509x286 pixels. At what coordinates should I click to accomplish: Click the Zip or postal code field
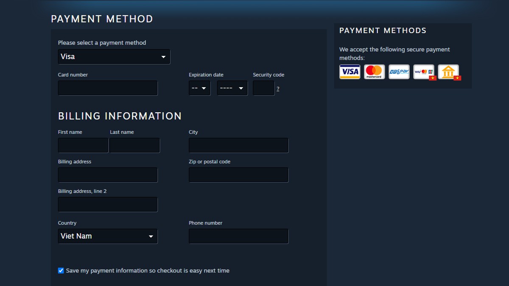[238, 175]
